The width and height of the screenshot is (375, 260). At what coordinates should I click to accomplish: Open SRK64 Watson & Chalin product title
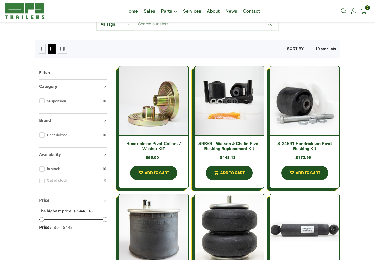pos(229,146)
